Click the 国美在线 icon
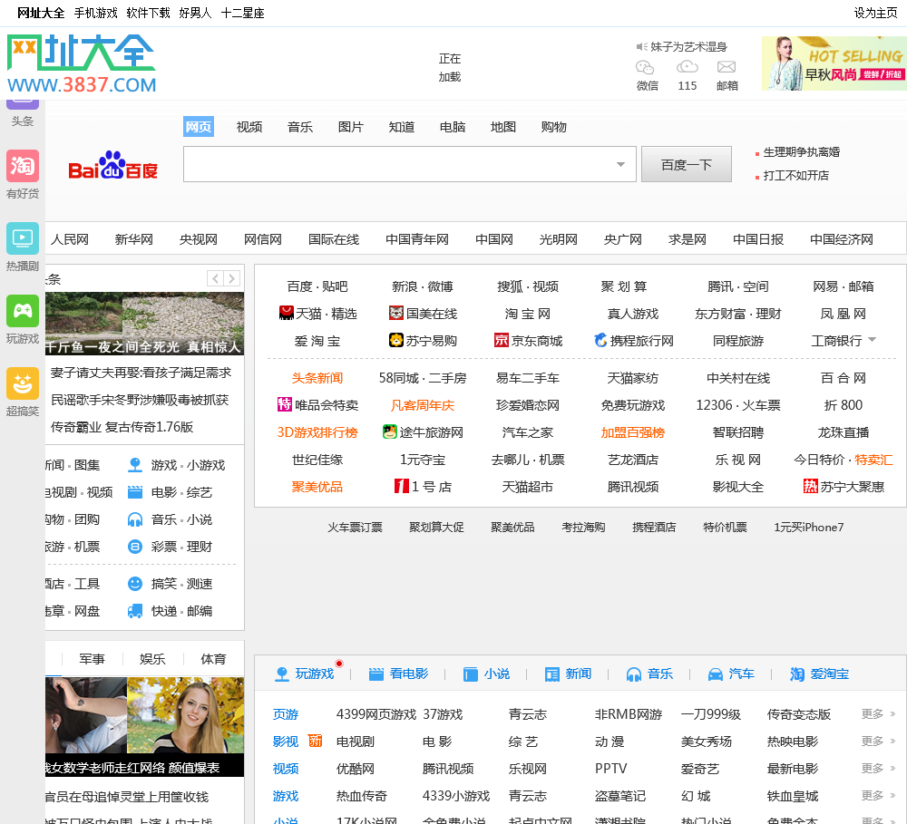Image resolution: width=907 pixels, height=824 pixels. pos(396,313)
